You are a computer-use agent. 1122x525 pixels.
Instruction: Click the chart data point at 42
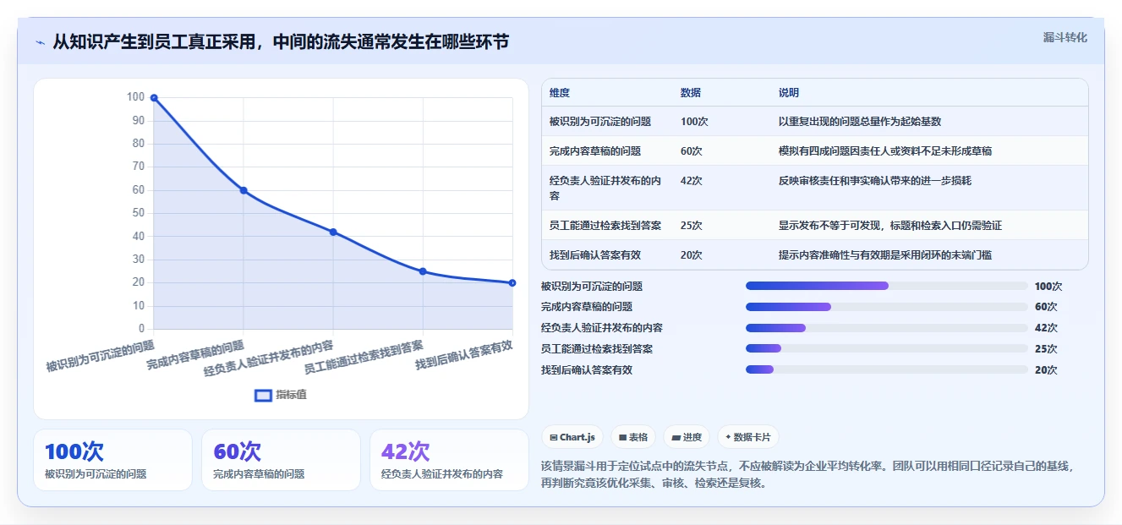pyautogui.click(x=333, y=232)
